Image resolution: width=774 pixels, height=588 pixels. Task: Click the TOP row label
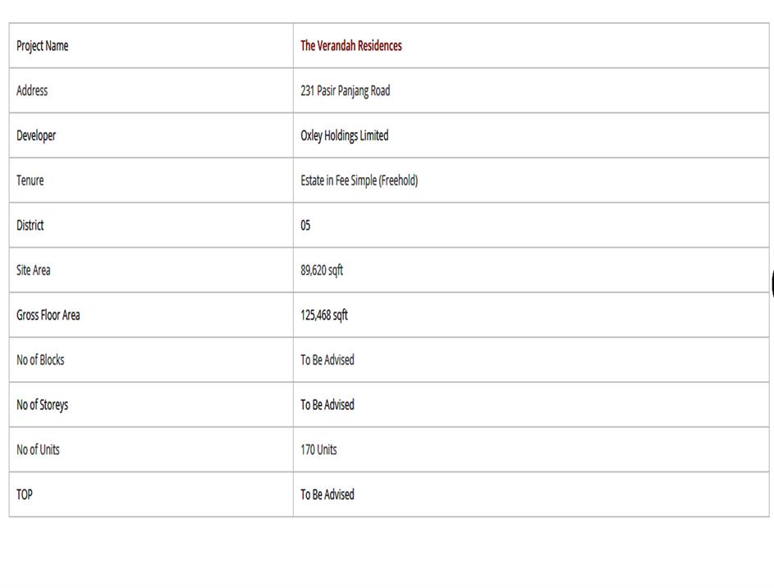(x=25, y=495)
